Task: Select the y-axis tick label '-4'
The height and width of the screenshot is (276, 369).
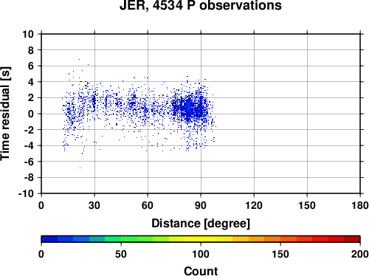Action: pos(29,146)
